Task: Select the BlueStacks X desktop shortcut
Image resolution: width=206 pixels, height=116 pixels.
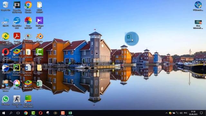Action: 17,53
